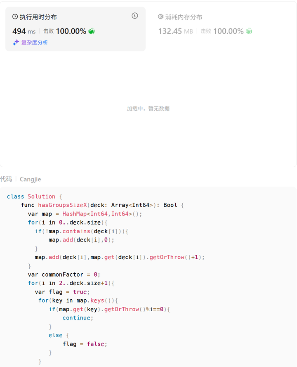Click the 代码 label above the code
The height and width of the screenshot is (367, 297).
[x=6, y=179]
